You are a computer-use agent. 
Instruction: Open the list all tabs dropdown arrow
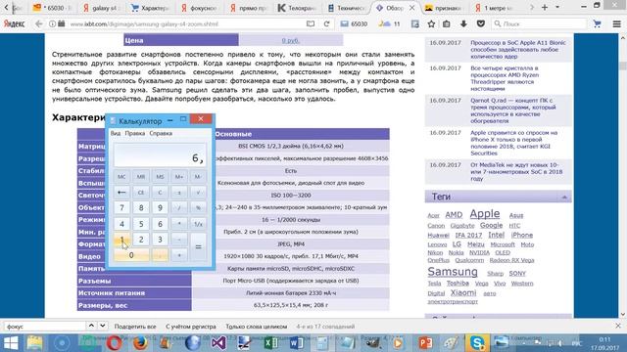pos(557,8)
